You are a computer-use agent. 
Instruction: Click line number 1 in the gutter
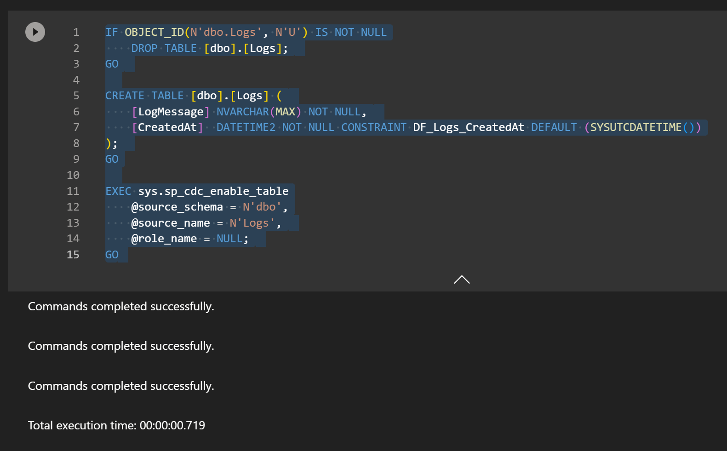pyautogui.click(x=76, y=32)
